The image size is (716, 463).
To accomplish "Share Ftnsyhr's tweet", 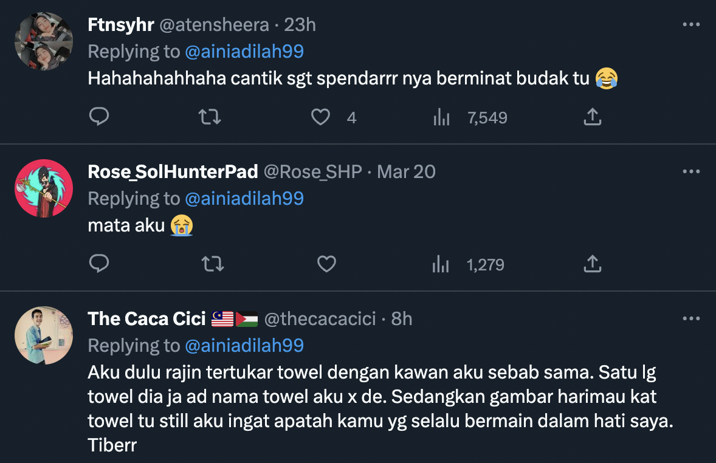I will pyautogui.click(x=592, y=117).
